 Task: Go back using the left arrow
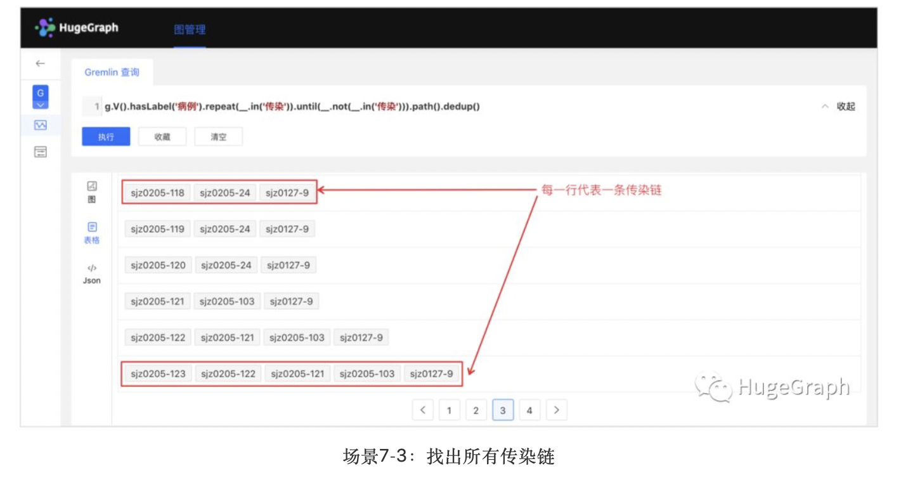pyautogui.click(x=41, y=63)
